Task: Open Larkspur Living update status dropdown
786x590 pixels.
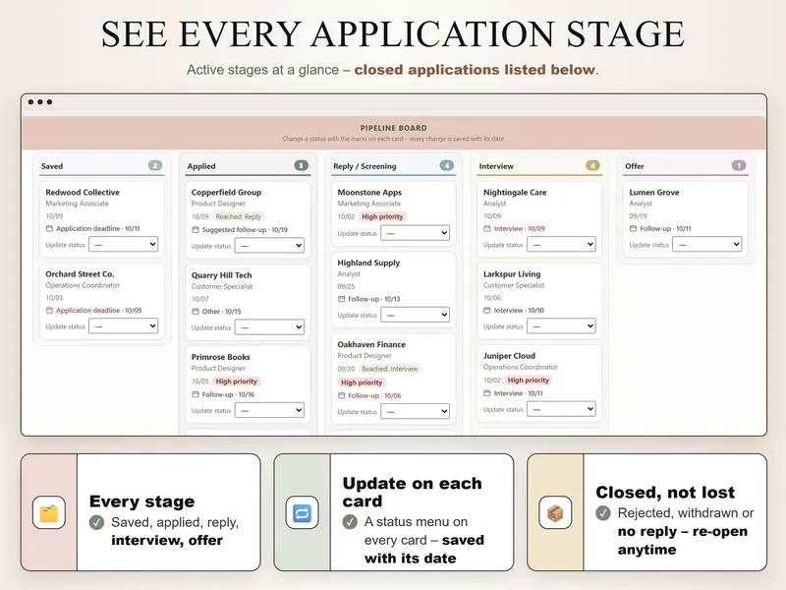Action: click(x=561, y=326)
